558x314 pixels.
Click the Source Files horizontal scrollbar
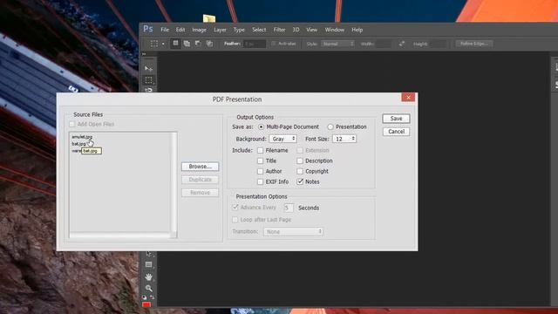point(120,235)
